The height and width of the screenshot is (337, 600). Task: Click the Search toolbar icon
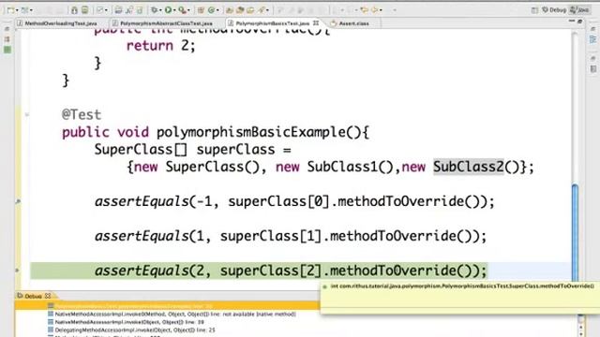coord(262,10)
